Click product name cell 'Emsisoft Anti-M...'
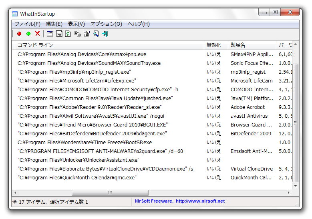Viewport: 312px width, 219px height. pos(252,151)
